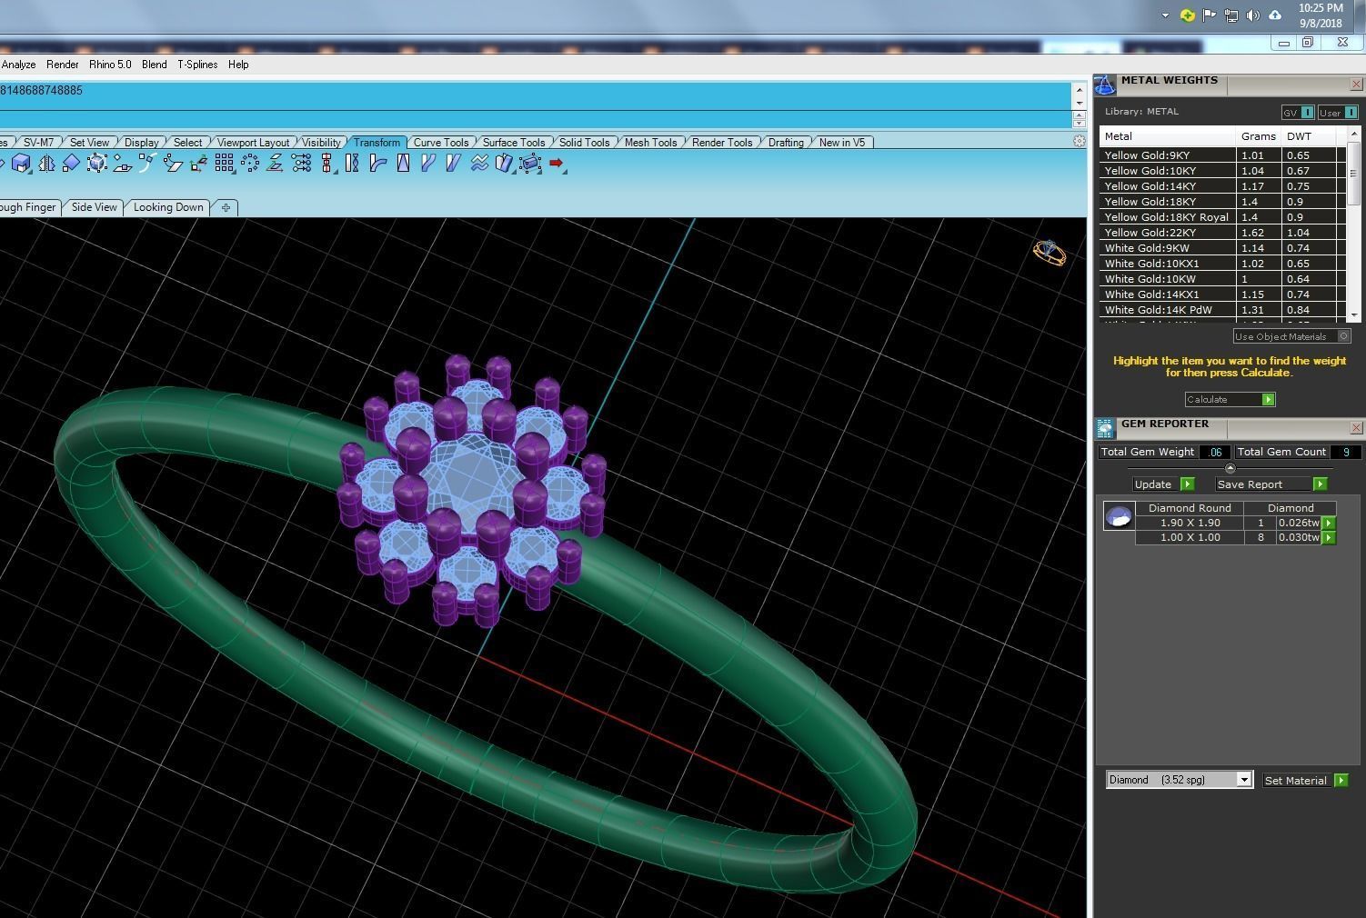Close the Gem Reporter panel
1366x918 pixels.
[1356, 427]
